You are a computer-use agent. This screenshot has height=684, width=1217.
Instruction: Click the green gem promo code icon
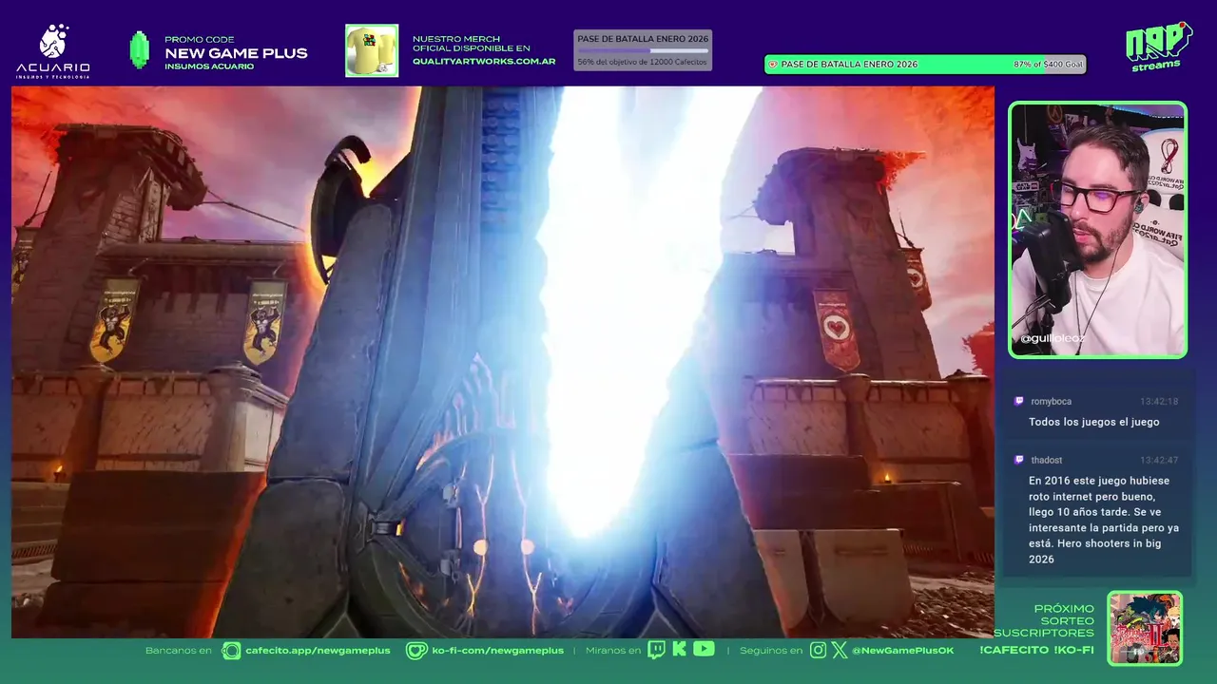(140, 50)
